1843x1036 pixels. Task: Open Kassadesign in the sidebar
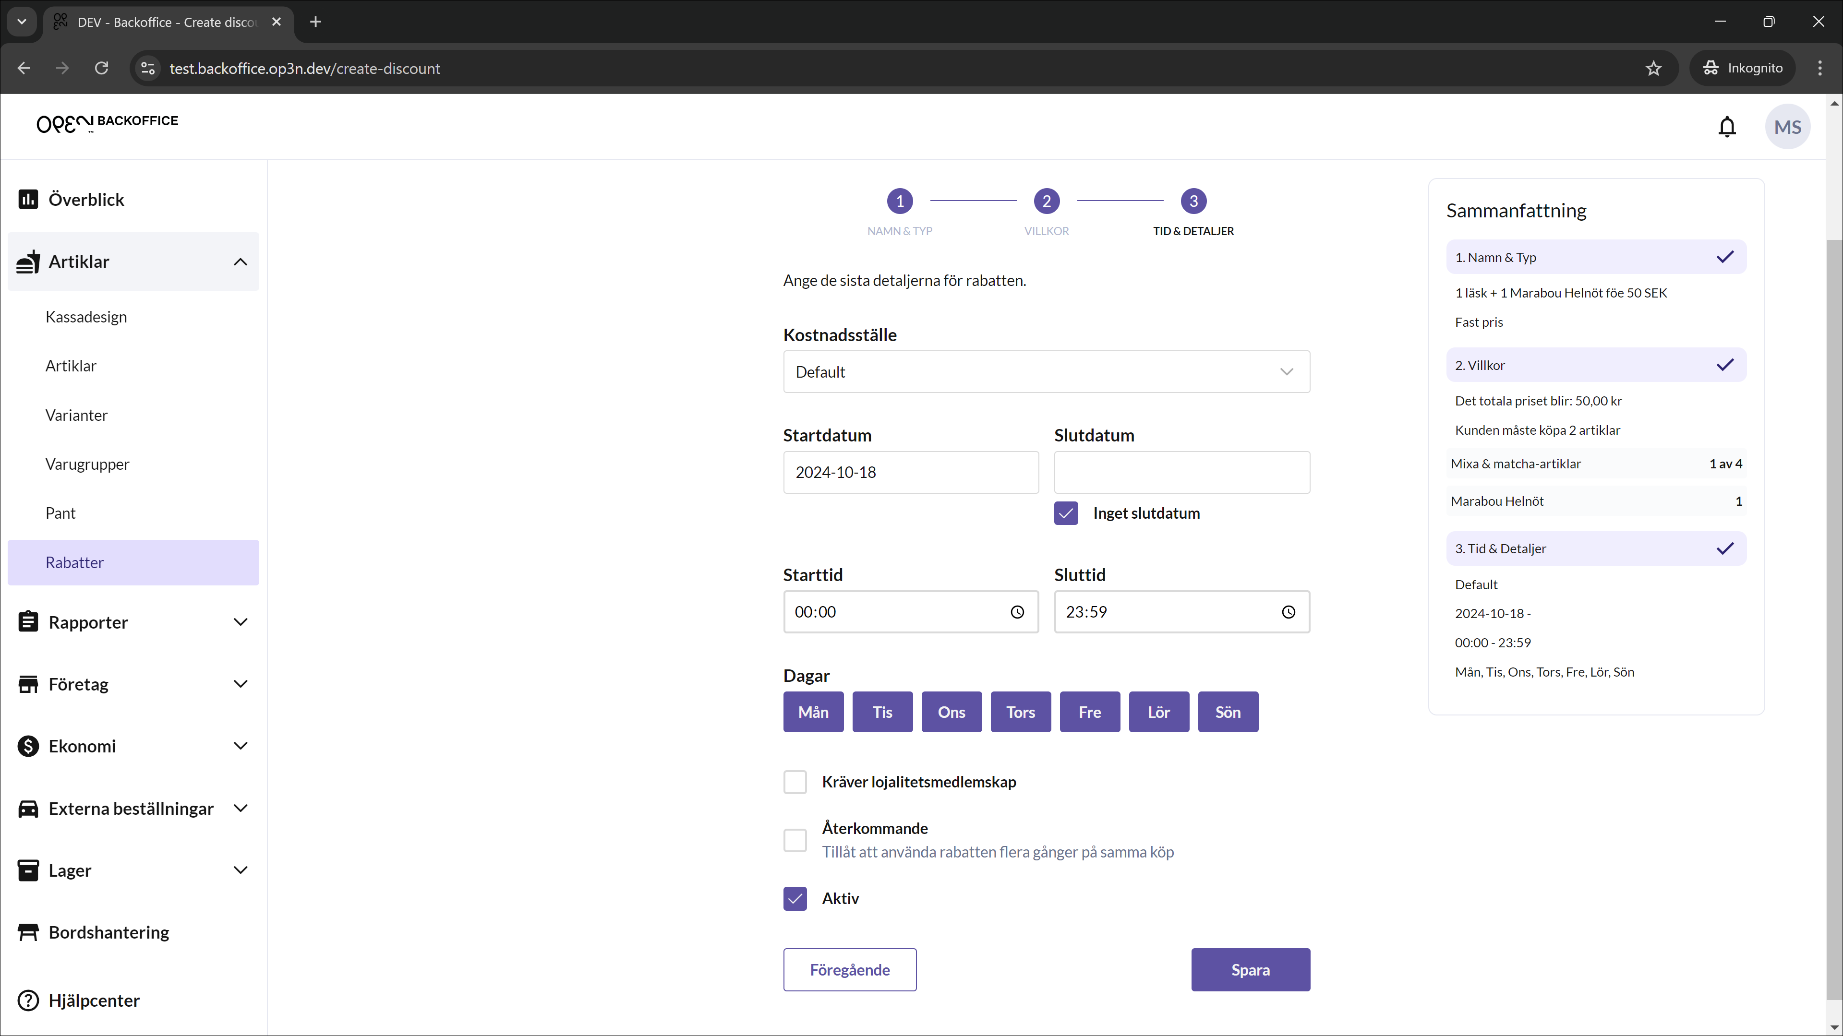pos(86,316)
